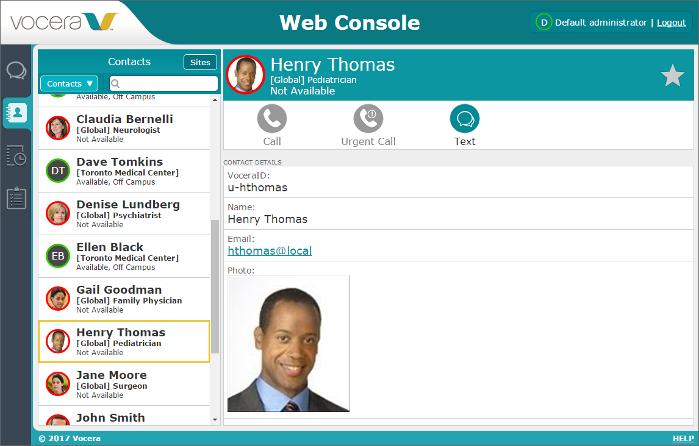Open the conversations chat bubble sidebar icon
This screenshot has height=446, width=699.
pyautogui.click(x=16, y=71)
